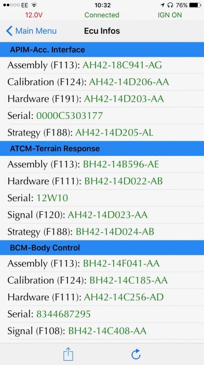The image size is (204, 365).
Task: Select BCM Calibration row BH42-14C185-AA
Action: [102, 281]
